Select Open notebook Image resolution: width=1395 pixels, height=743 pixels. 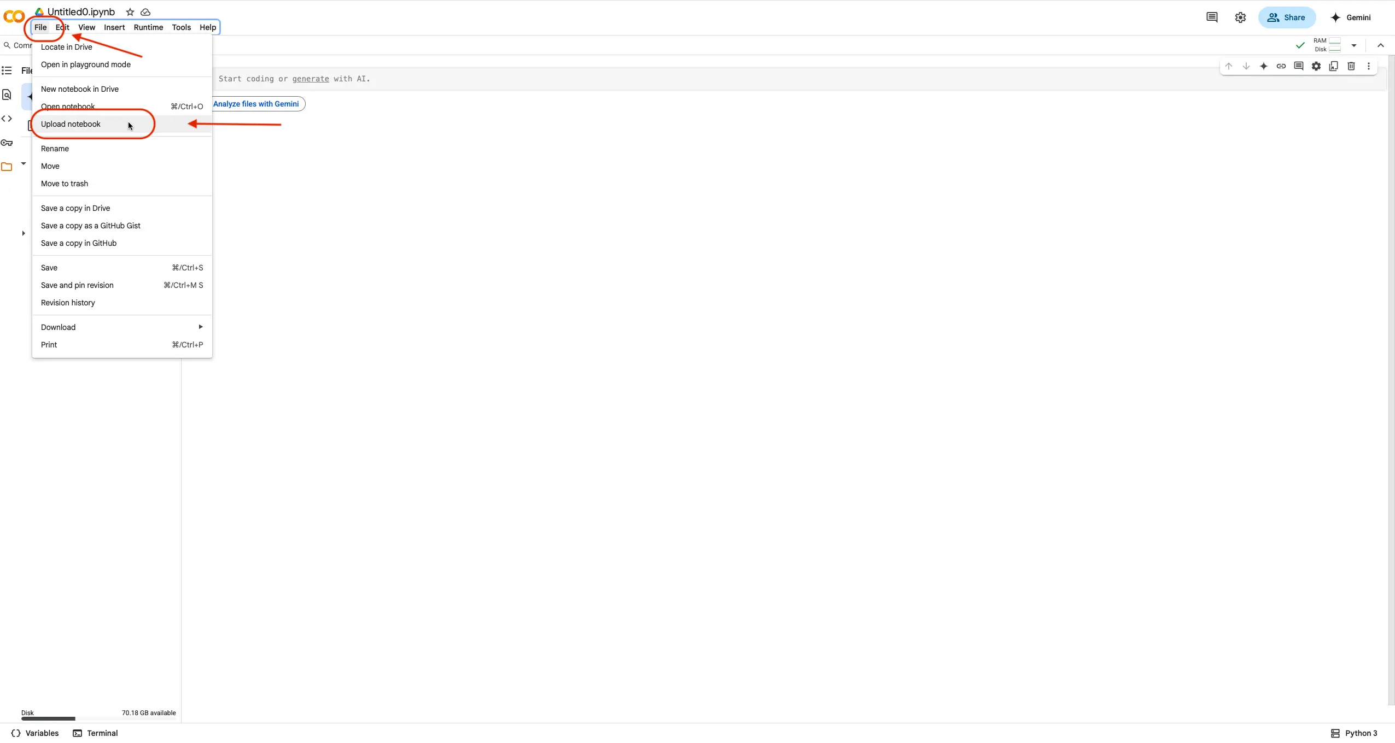coord(122,107)
